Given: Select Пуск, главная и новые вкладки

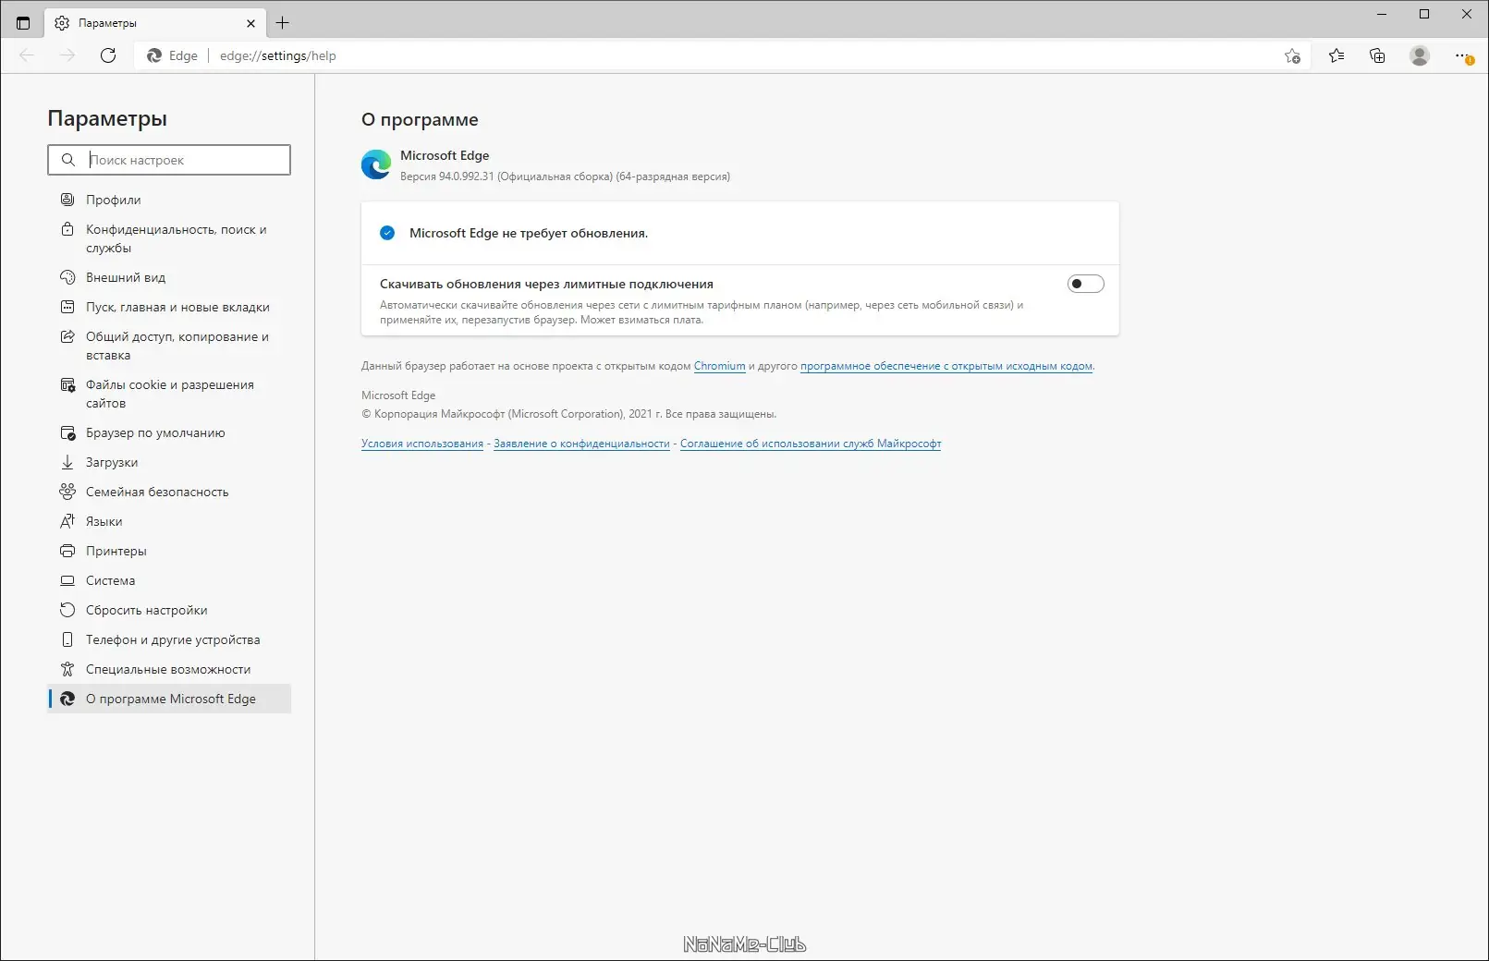Looking at the screenshot, I should [169, 307].
